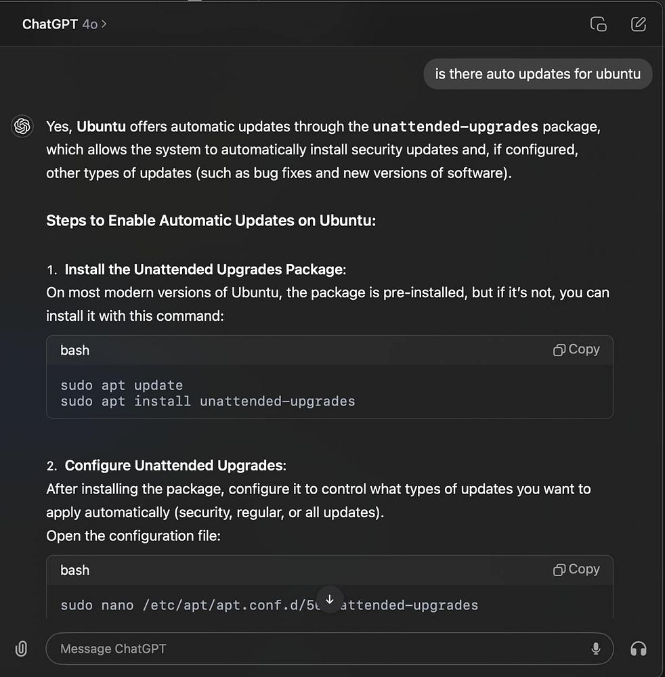Launch voice mode via headphones icon

point(638,649)
